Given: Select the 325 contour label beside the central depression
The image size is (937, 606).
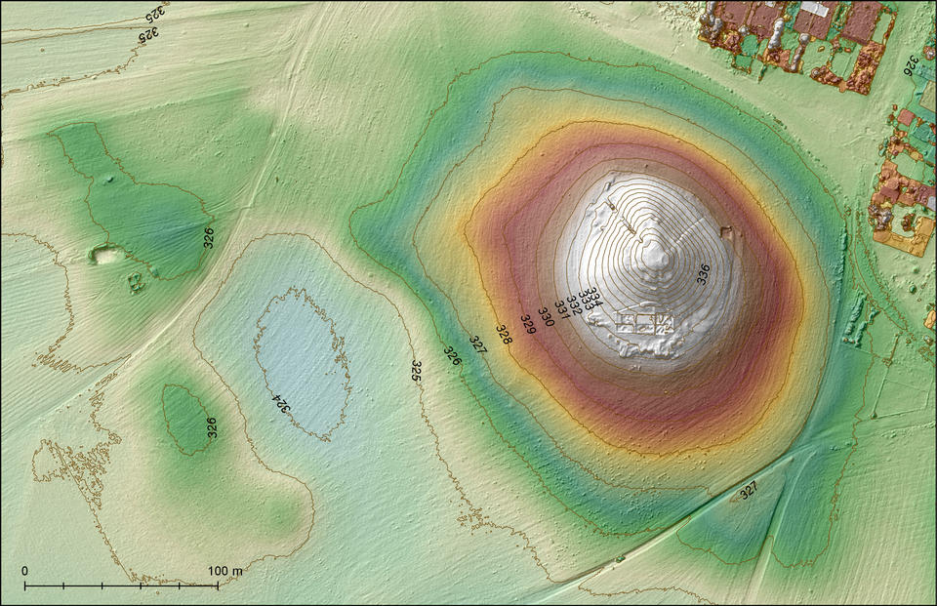Looking at the screenshot, I should 417,371.
